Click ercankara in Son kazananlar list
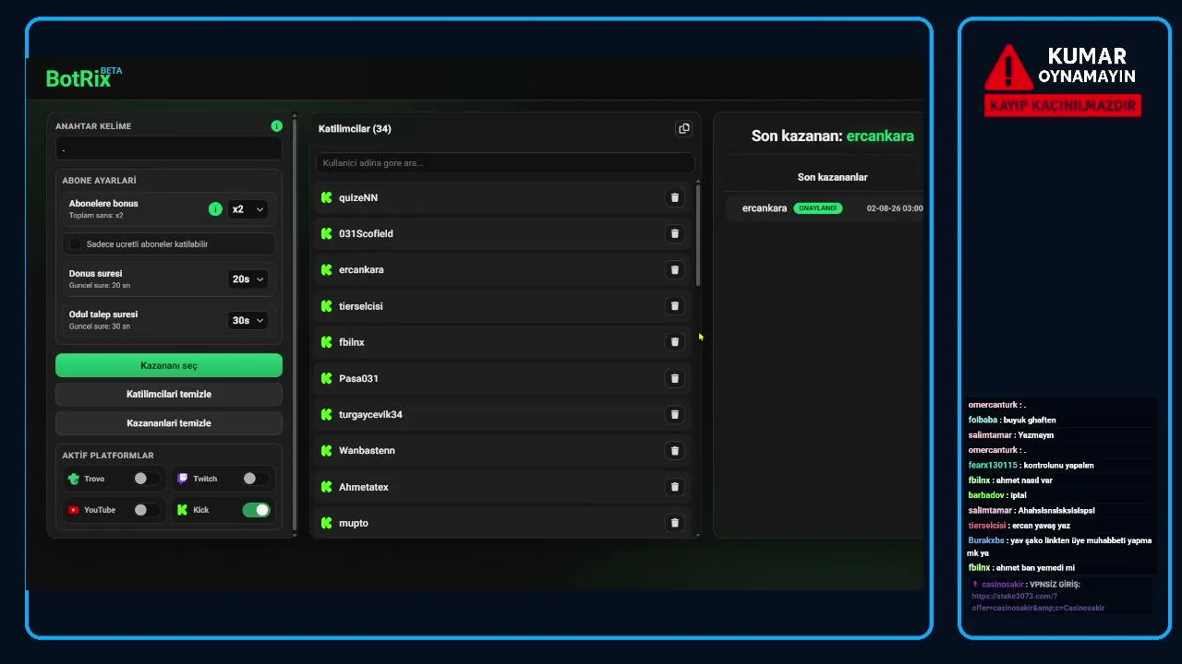The height and width of the screenshot is (664, 1182). [765, 208]
